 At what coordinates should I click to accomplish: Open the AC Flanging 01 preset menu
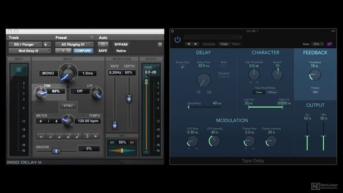tap(74, 44)
